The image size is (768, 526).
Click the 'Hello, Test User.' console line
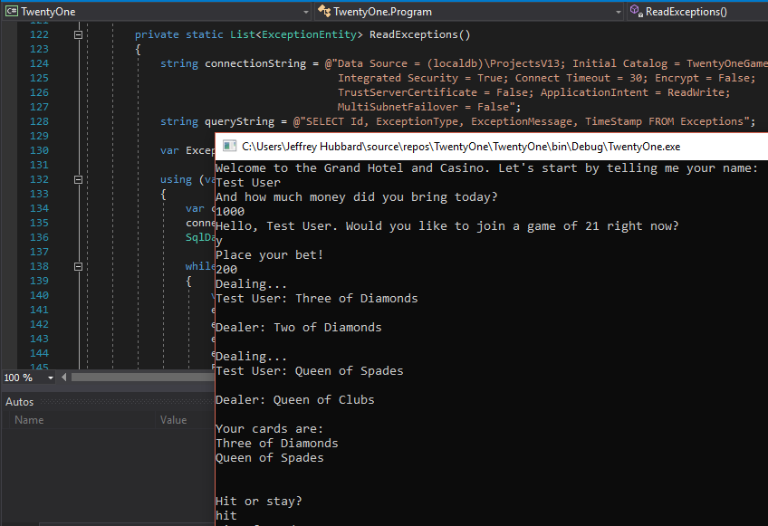point(447,225)
